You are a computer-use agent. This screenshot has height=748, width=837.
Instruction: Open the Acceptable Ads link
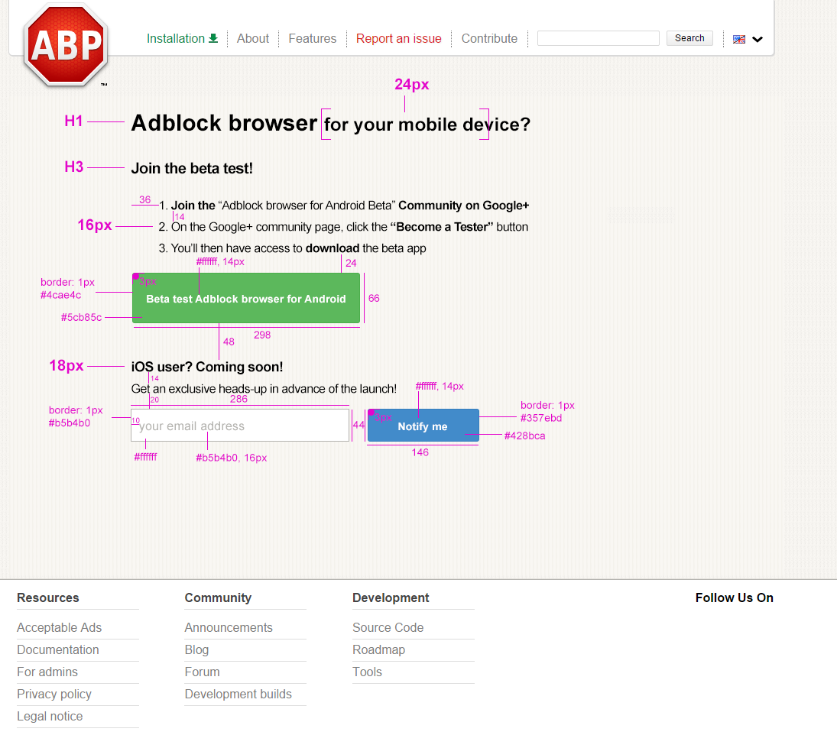(60, 627)
